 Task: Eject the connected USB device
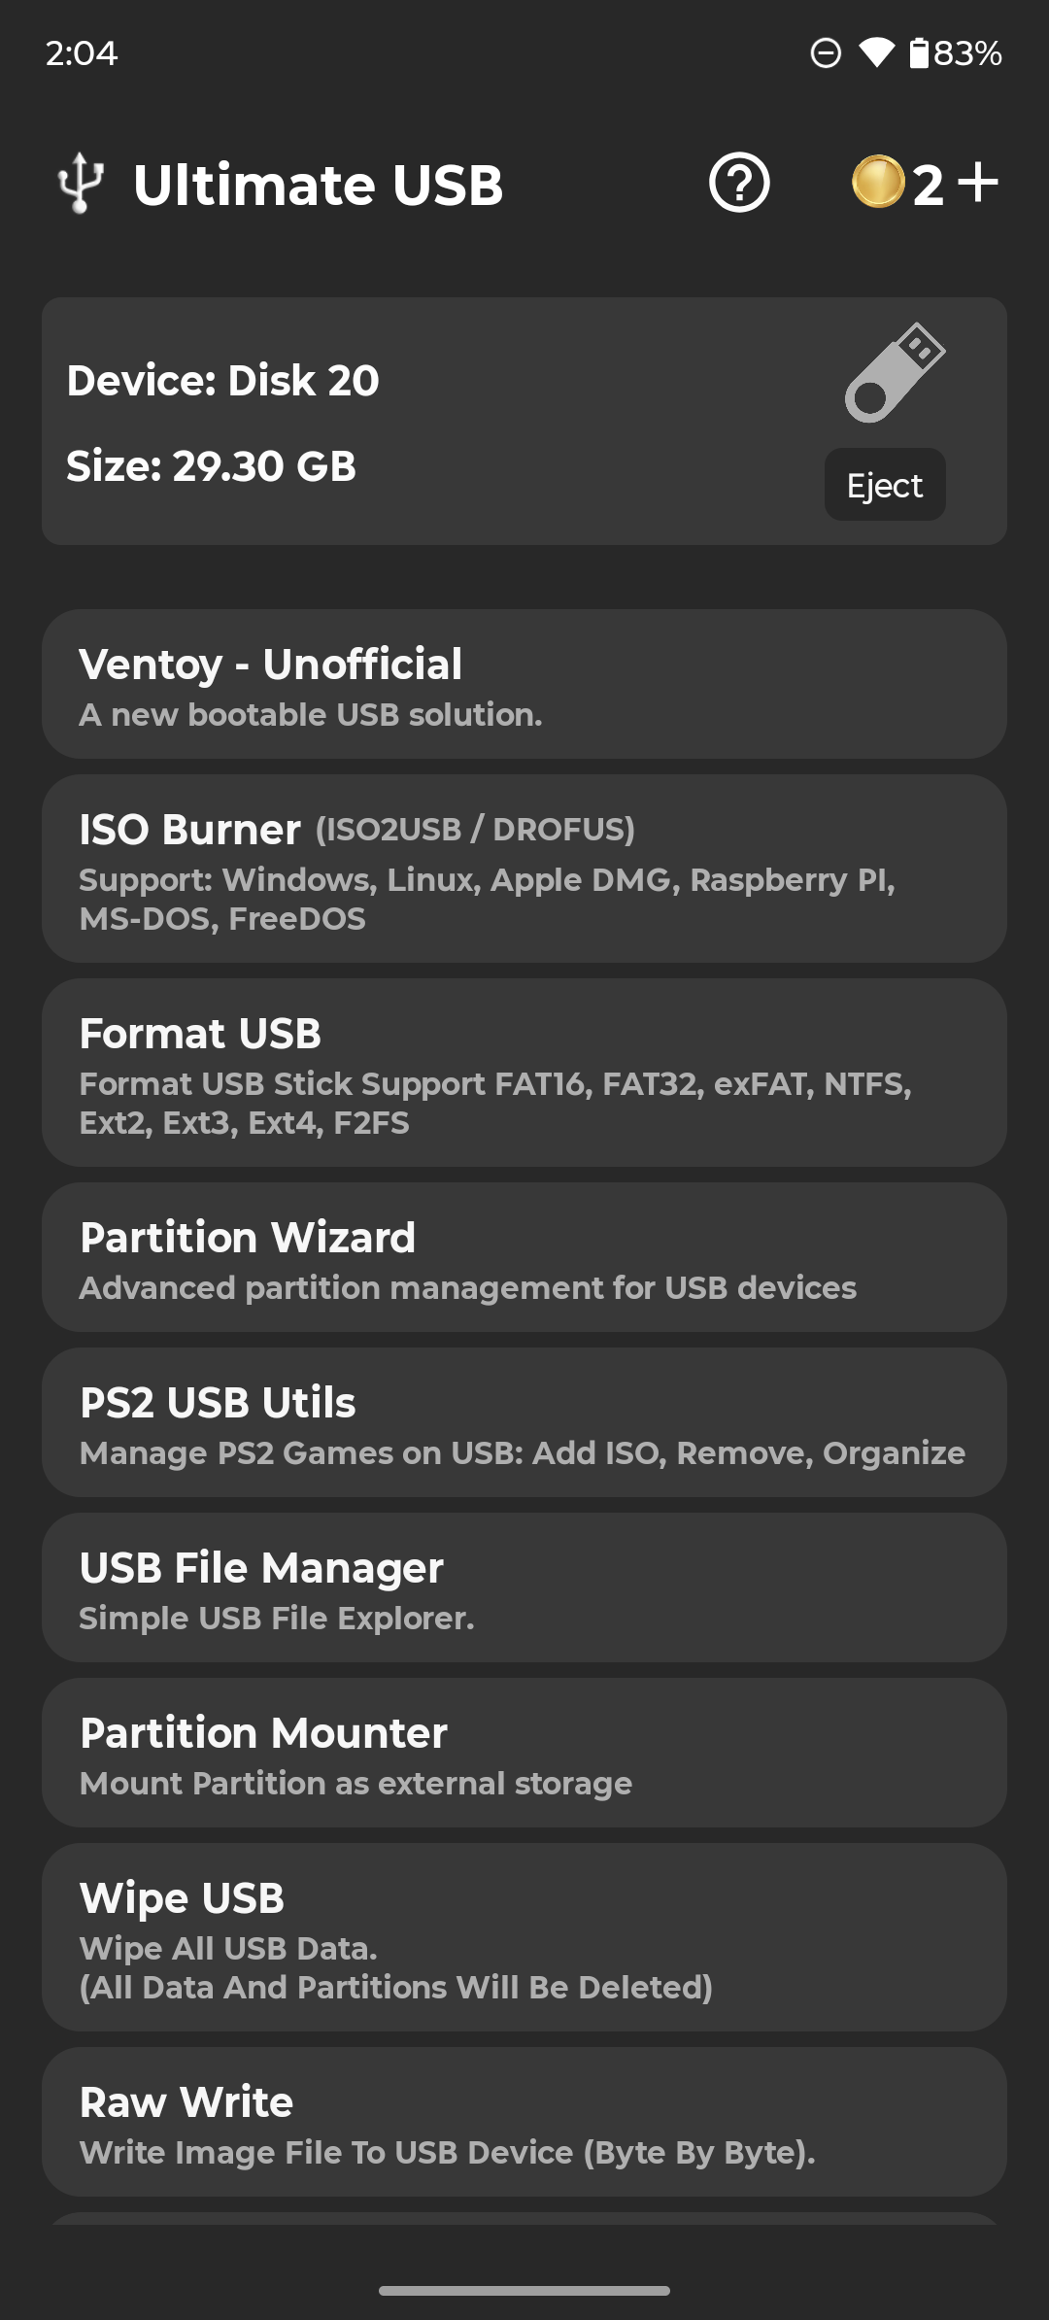[x=884, y=485]
